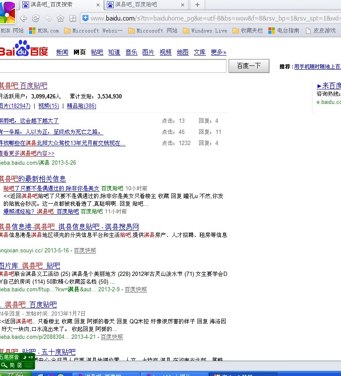Click the undo/restore arrow icon in toolbar
The height and width of the screenshot is (376, 341).
point(48,18)
